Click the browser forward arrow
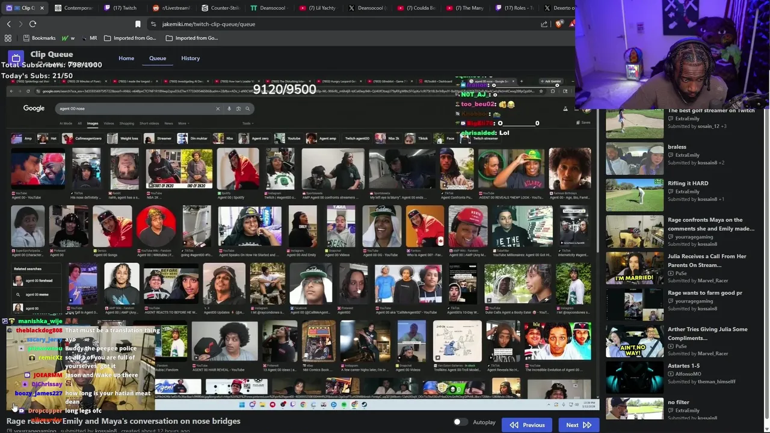This screenshot has height=433, width=770. pyautogui.click(x=20, y=24)
